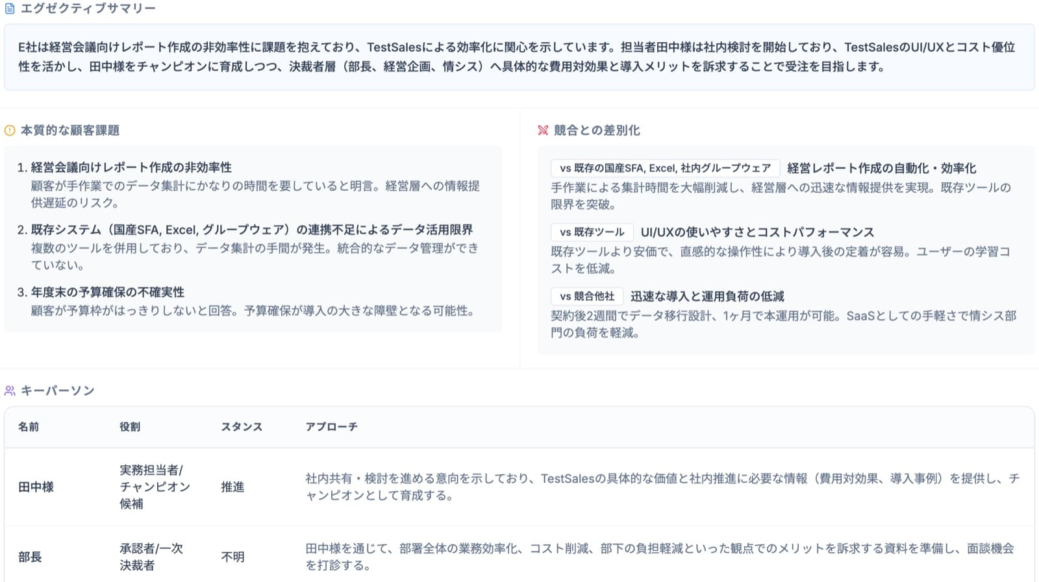Click the vs 既存の国産SFA, Excel, 社内グループウェア tag

coord(665,168)
